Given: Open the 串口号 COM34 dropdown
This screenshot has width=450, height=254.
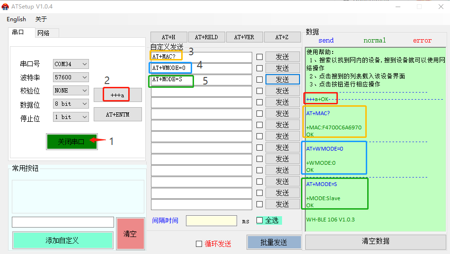Looking at the screenshot, I should pyautogui.click(x=71, y=64).
